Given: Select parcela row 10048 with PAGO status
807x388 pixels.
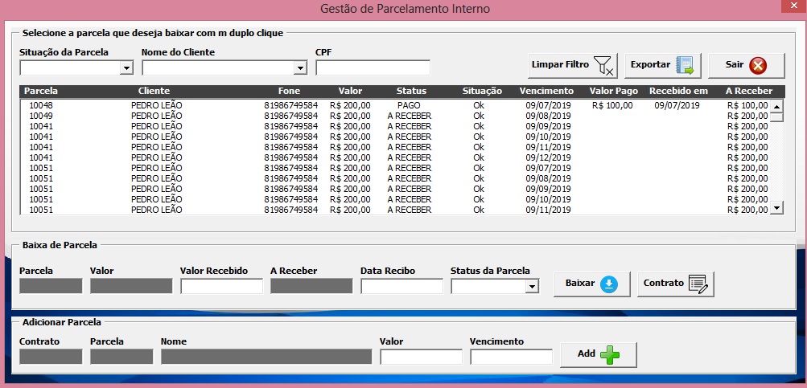Looking at the screenshot, I should 395,105.
